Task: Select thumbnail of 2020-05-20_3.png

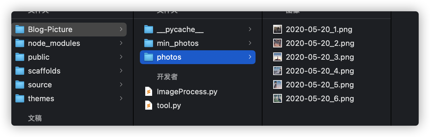Action: click(x=278, y=57)
